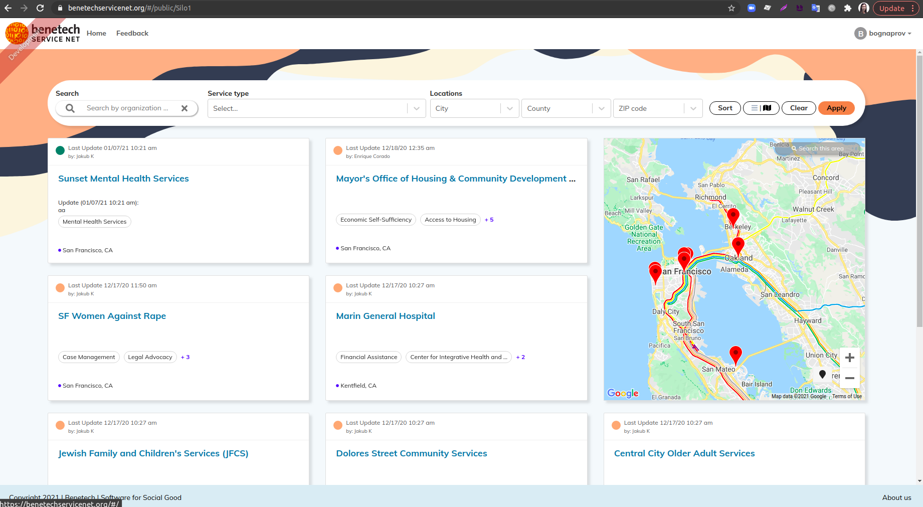Viewport: 923px width, 507px height.
Task: Zoom in on the map with the plus icon
Action: click(x=850, y=358)
